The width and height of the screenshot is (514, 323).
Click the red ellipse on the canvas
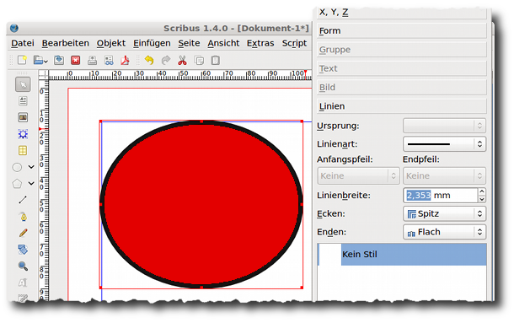(x=201, y=204)
